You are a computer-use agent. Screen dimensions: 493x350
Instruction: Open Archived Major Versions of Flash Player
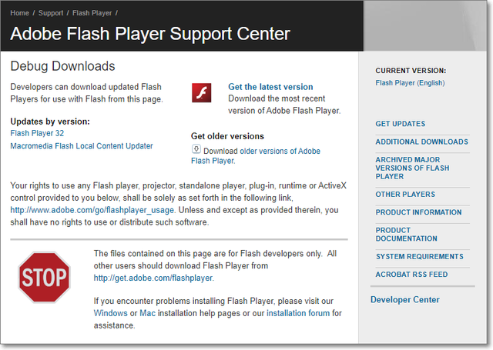click(412, 168)
